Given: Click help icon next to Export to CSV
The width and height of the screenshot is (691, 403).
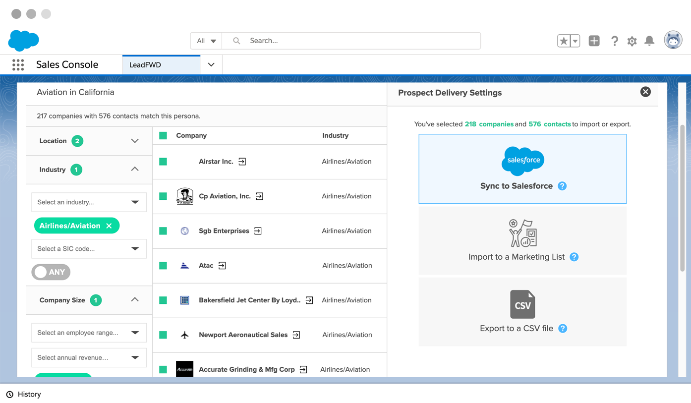Looking at the screenshot, I should (x=563, y=328).
